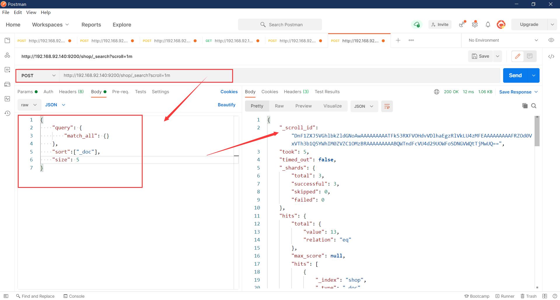Open the request Settings tab
Image resolution: width=560 pixels, height=300 pixels.
[x=160, y=92]
